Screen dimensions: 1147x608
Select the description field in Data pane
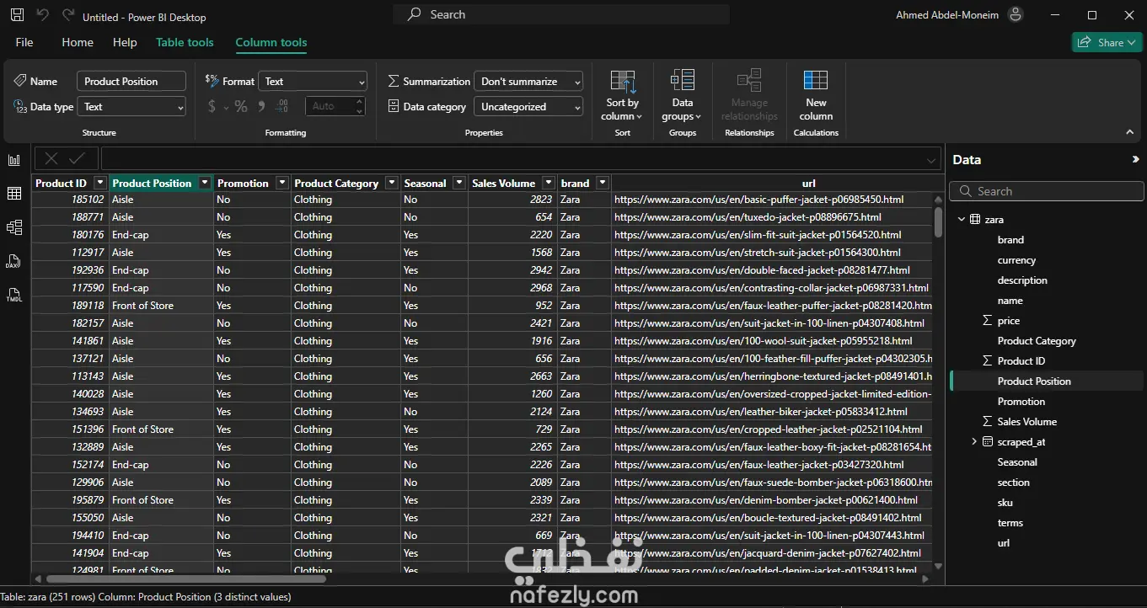[x=1022, y=280]
